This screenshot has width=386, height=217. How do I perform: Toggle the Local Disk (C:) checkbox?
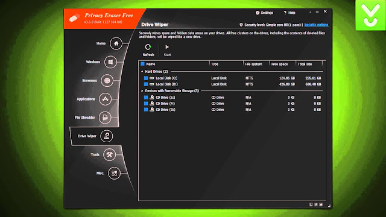pos(146,78)
